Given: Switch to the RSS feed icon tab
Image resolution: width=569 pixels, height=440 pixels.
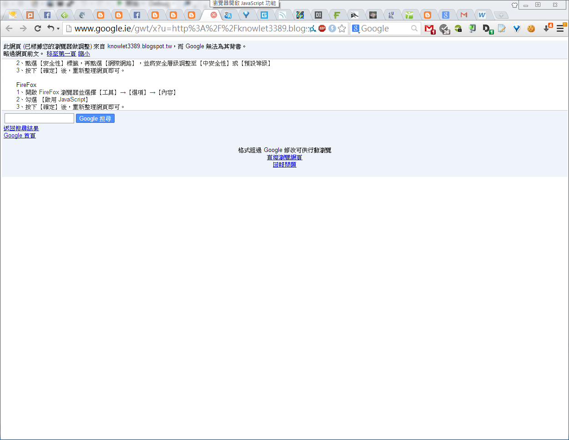Looking at the screenshot, I should click(282, 15).
